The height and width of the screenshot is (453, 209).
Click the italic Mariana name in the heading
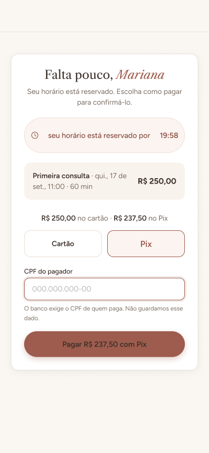[x=140, y=75]
